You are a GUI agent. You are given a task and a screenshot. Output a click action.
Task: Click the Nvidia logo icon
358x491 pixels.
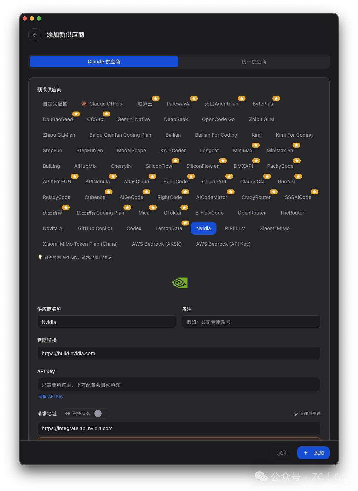click(179, 282)
